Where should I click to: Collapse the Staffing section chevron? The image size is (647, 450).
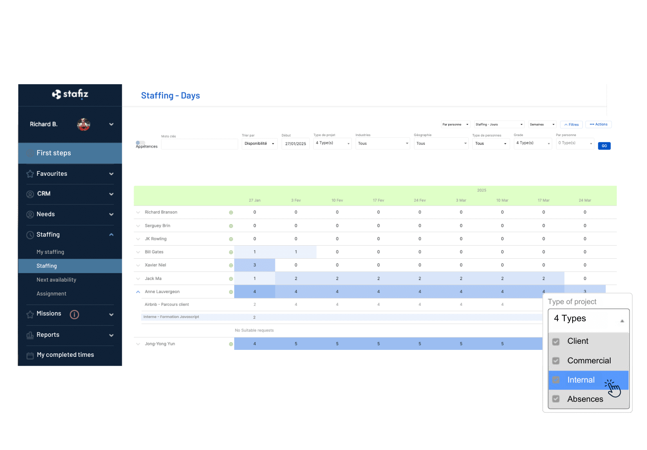click(x=111, y=235)
